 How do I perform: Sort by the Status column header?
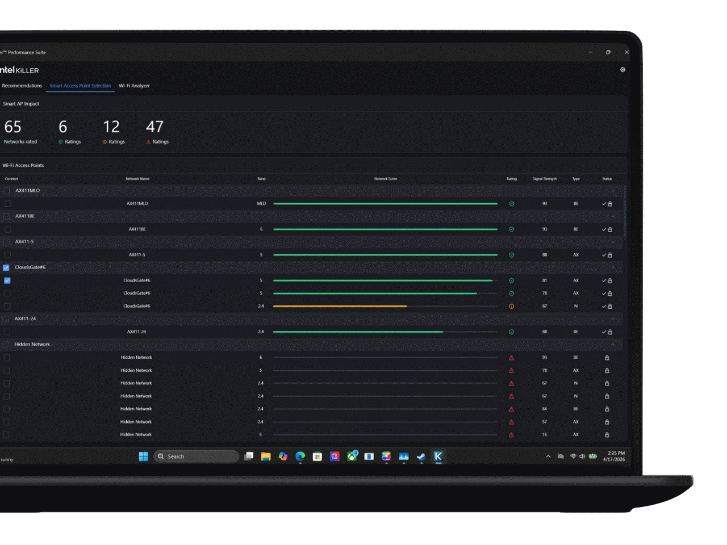coord(607,179)
